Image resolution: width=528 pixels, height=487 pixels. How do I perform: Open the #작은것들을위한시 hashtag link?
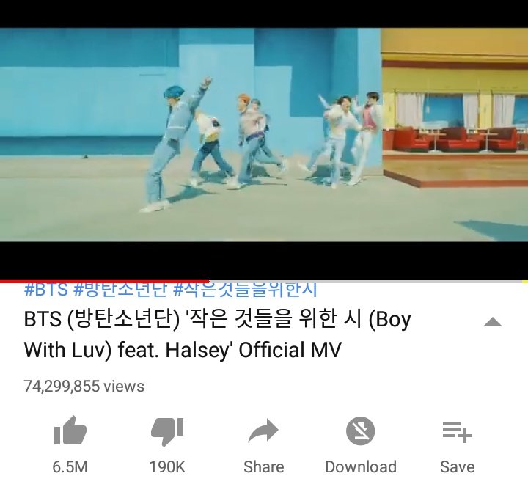coord(245,290)
